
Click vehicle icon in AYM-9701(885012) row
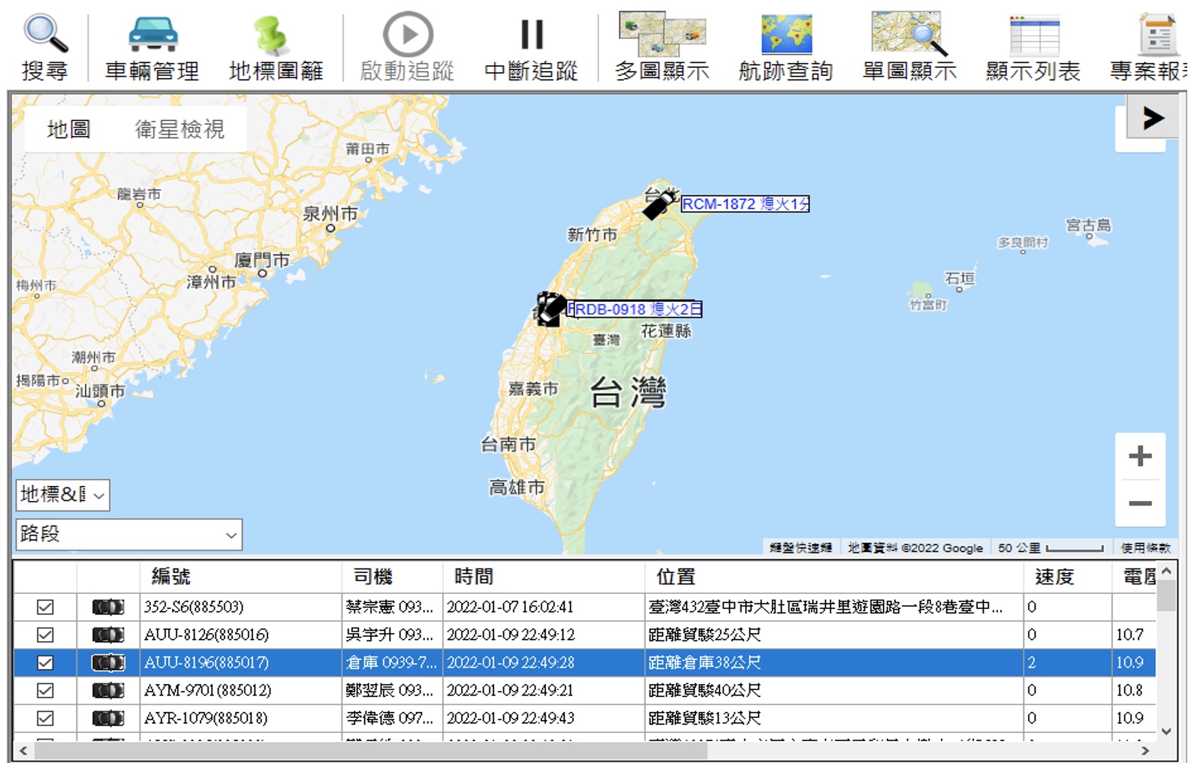pos(108,690)
